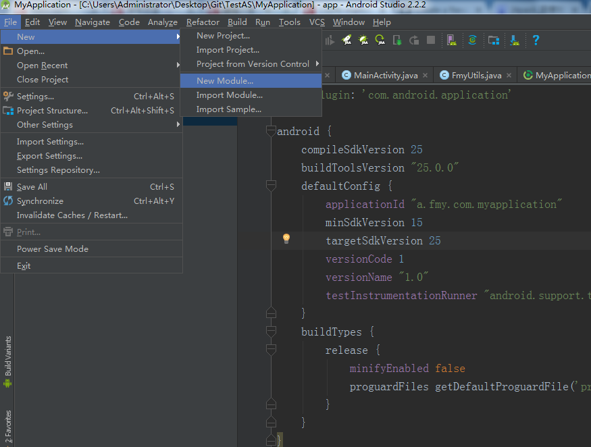The height and width of the screenshot is (447, 591).
Task: Click the Android icon below Build Variants
Action: [7, 384]
